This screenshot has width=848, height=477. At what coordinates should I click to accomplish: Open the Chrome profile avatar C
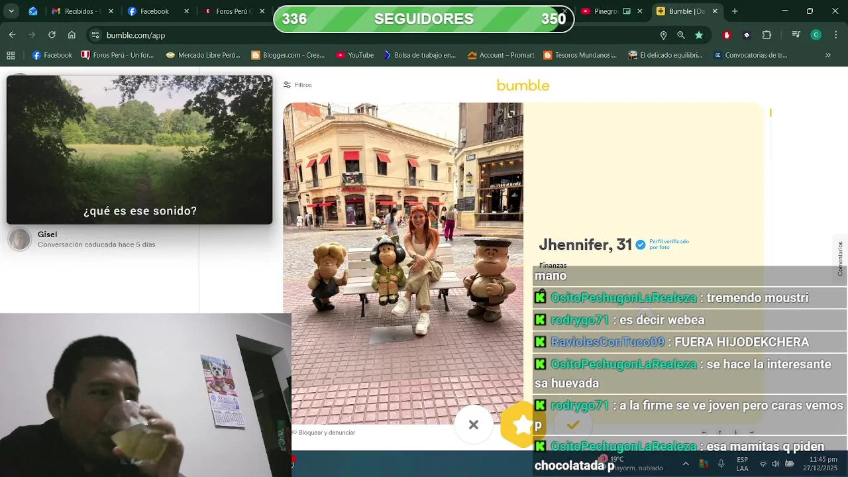(816, 35)
